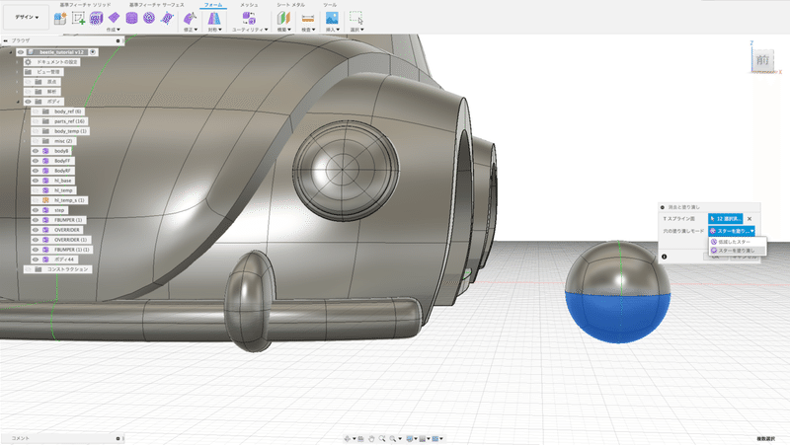Open the 穴の塗り潰しモード dropdown
The width and height of the screenshot is (790, 445).
[730, 231]
